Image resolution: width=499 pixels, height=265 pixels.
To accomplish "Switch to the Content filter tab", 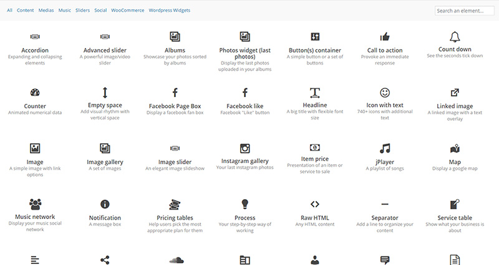I will click(x=26, y=11).
